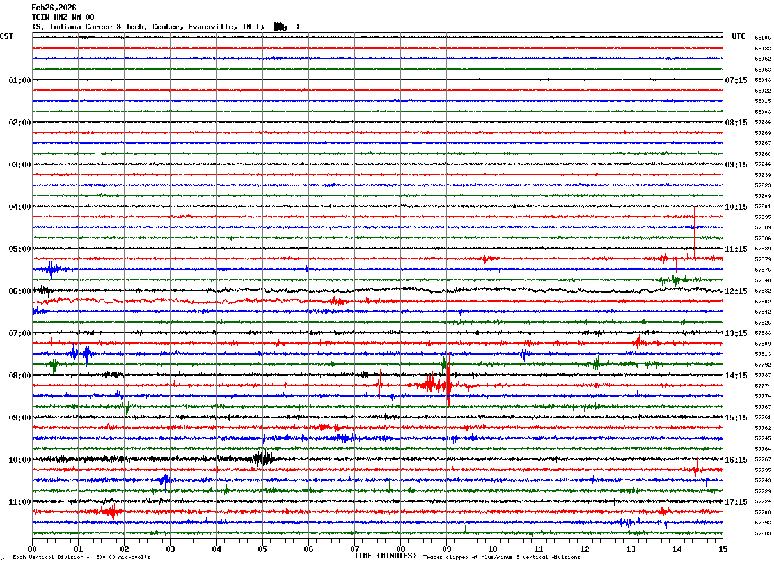774x566 pixels.
Task: Click the DC value 57986
Action: 762,123
